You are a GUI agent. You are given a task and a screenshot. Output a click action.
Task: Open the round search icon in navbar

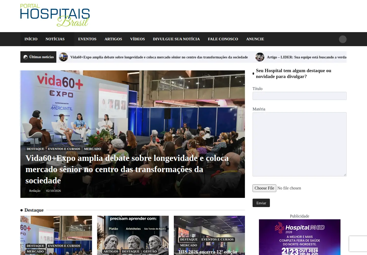(x=343, y=39)
